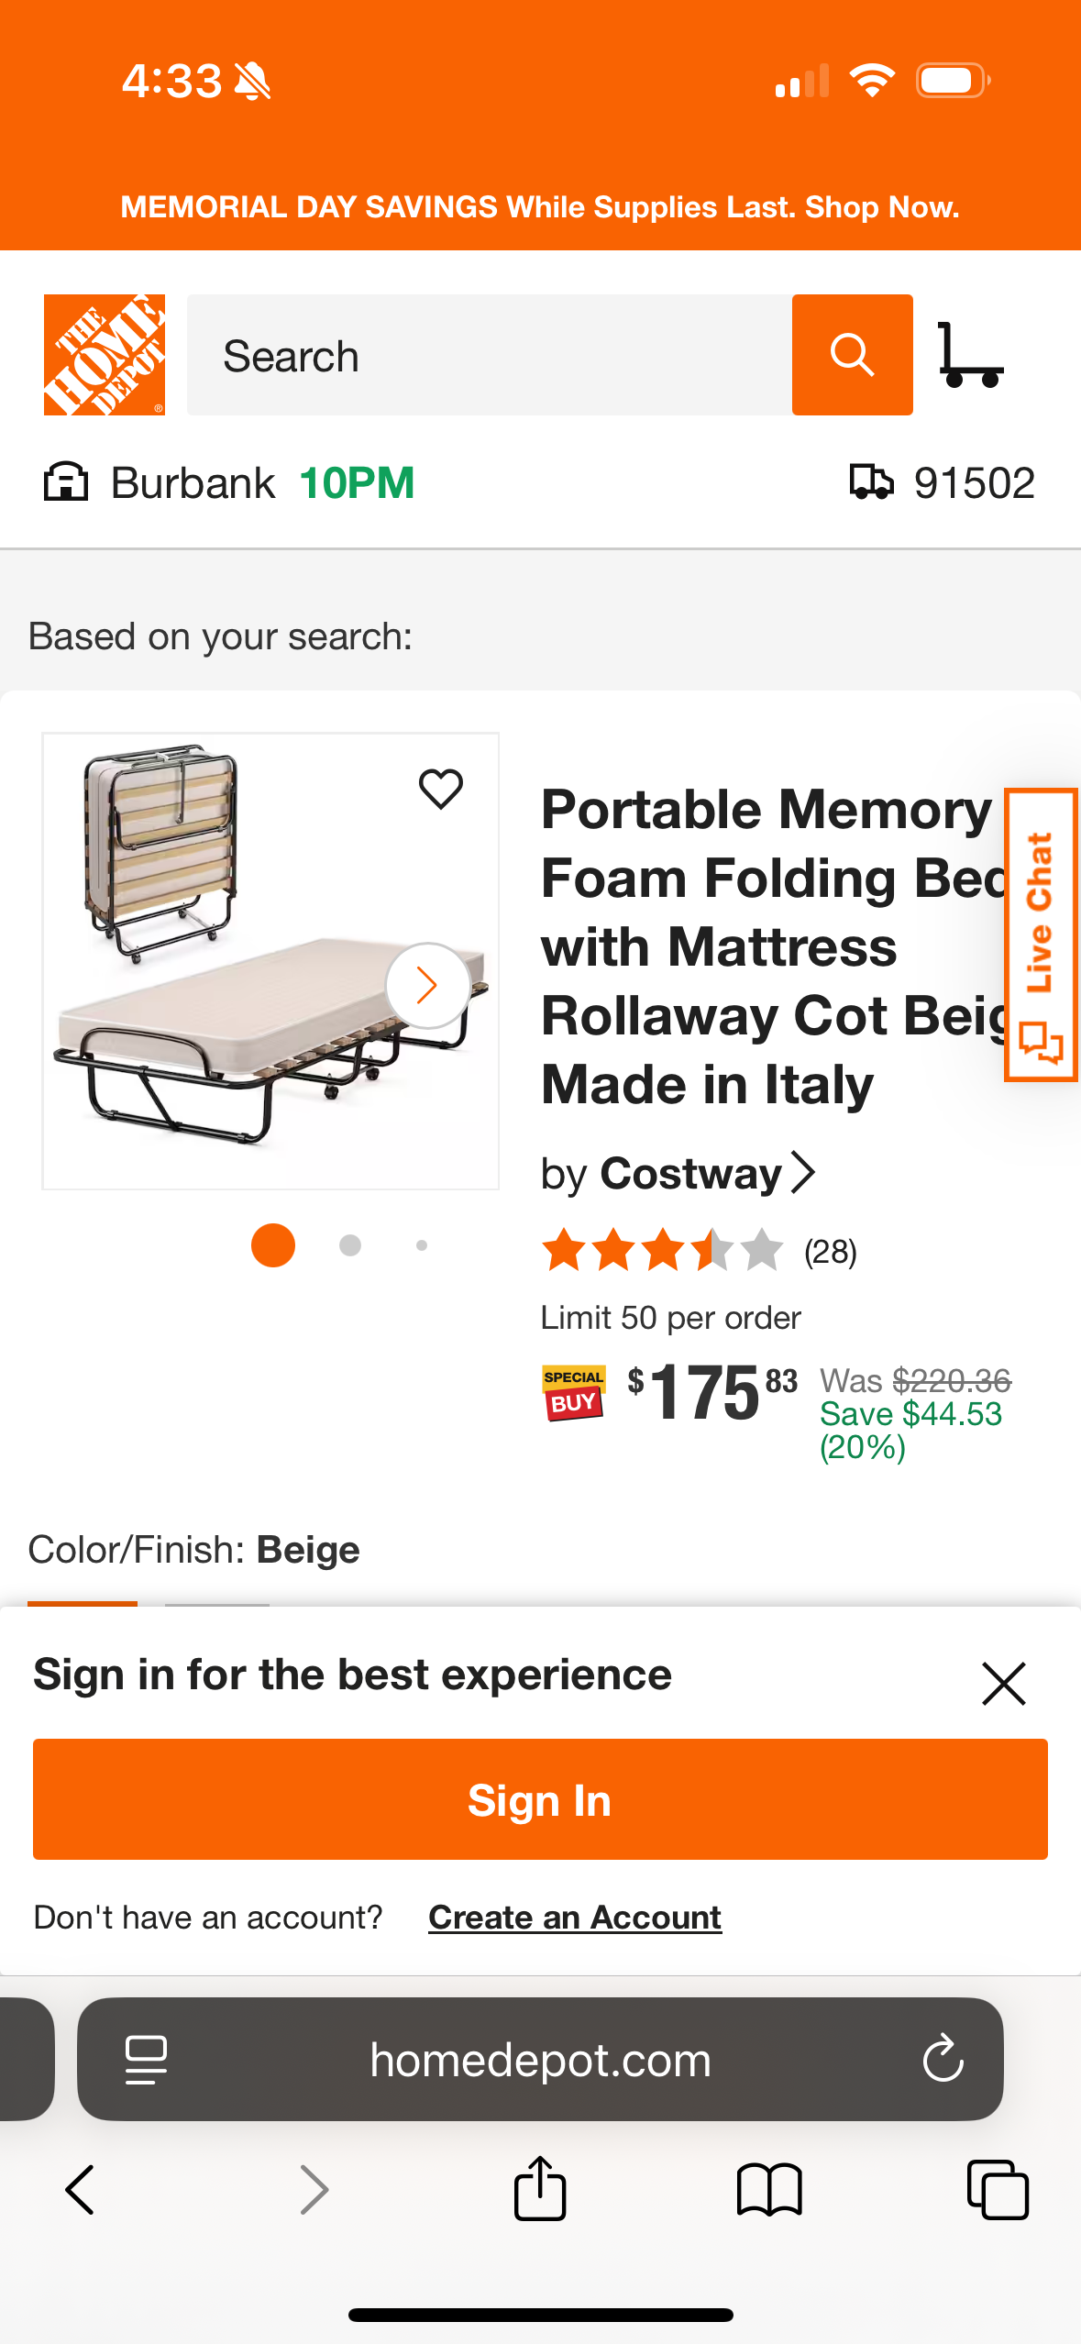Show next product image with arrow
Viewport: 1081px width, 2344px height.
[427, 986]
